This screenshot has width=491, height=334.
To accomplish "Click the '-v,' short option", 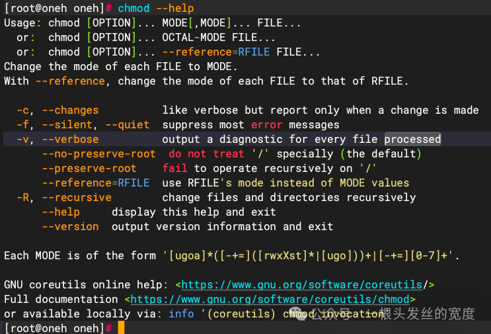I will 25,139.
